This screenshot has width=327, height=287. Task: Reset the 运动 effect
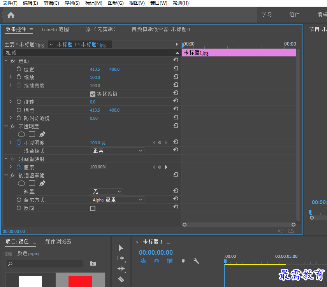point(176,60)
